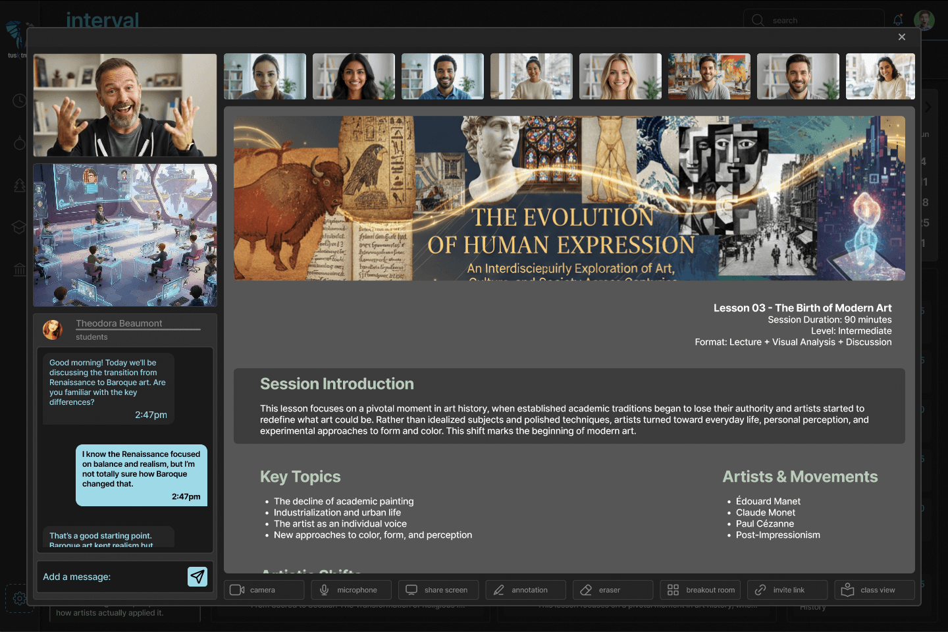Open the virtual classroom 3D view

click(x=125, y=235)
